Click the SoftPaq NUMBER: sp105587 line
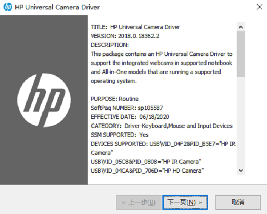 (x=127, y=108)
